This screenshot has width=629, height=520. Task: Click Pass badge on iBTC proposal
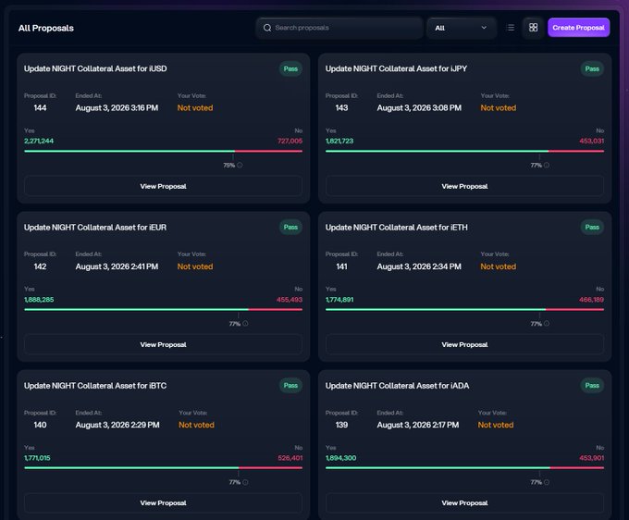coord(290,386)
